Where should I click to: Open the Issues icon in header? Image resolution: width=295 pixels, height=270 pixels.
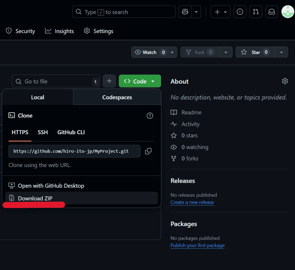click(x=240, y=12)
